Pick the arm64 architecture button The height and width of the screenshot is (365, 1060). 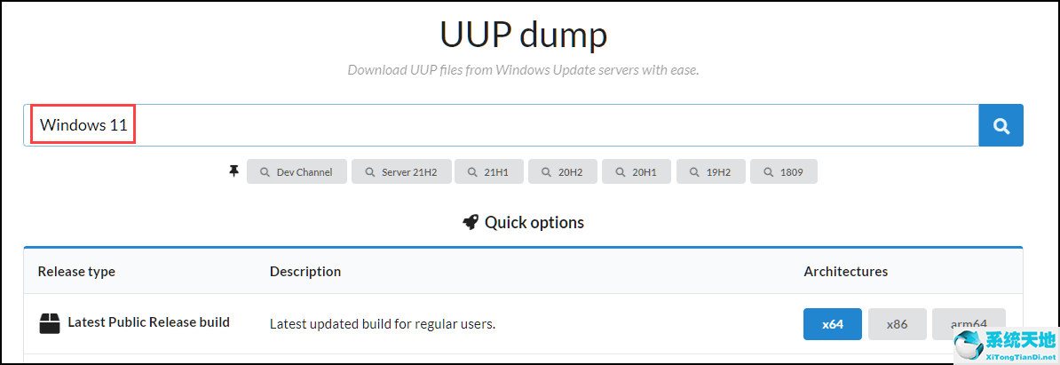pyautogui.click(x=969, y=324)
